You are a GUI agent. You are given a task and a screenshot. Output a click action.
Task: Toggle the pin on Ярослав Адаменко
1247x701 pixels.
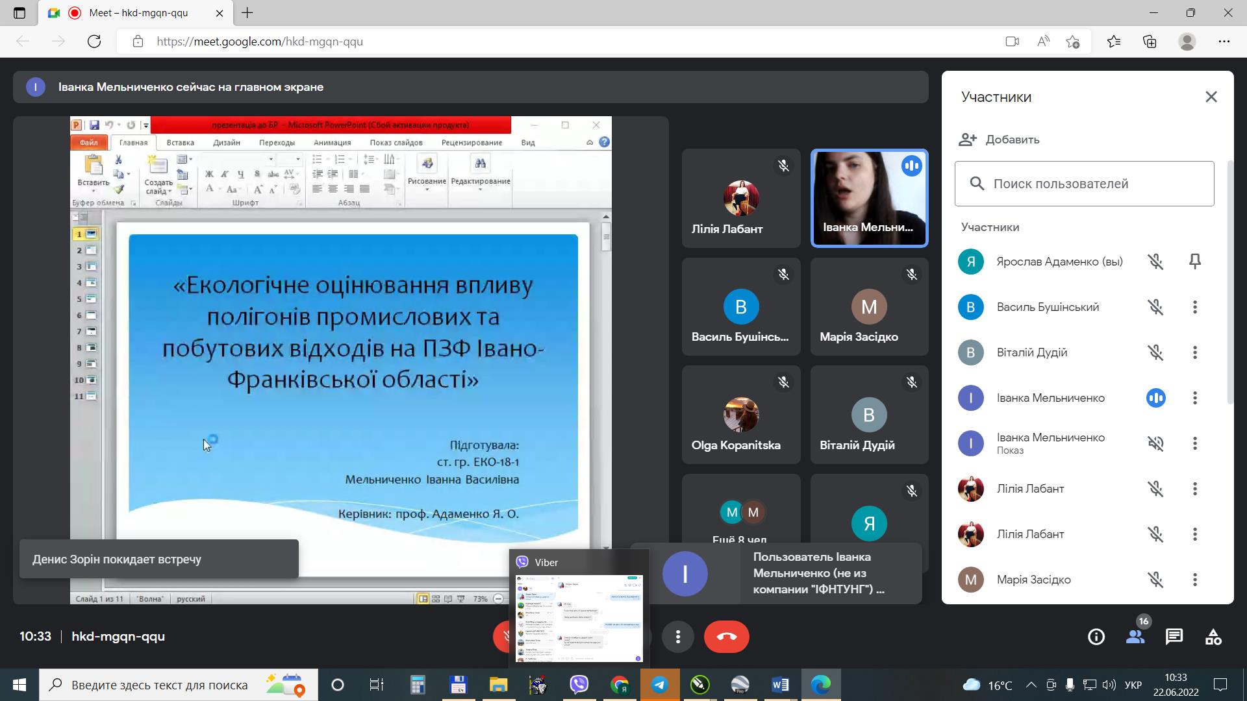coord(1196,262)
